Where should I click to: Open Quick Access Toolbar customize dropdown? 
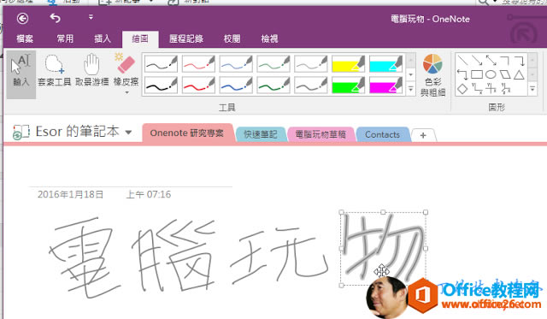(x=91, y=17)
